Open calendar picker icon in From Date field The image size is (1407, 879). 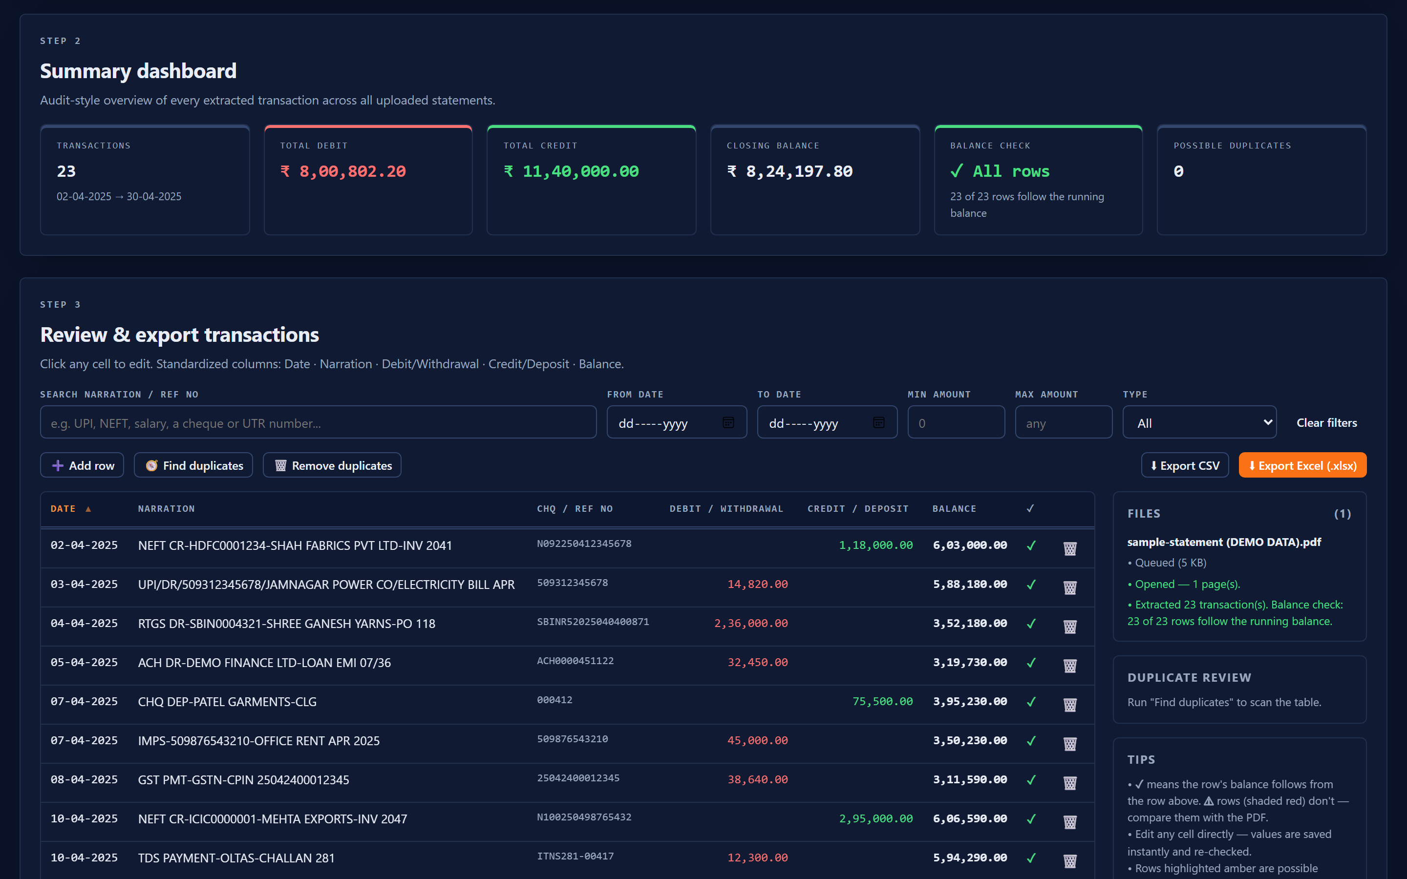point(728,422)
